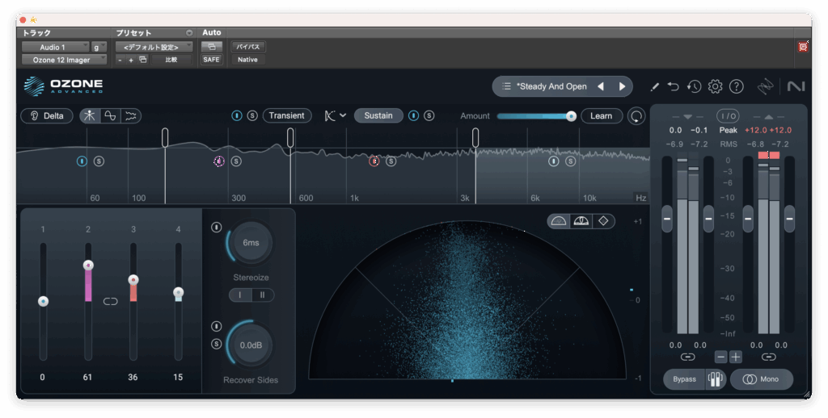Click the Mono button
828x418 pixels.
762,378
